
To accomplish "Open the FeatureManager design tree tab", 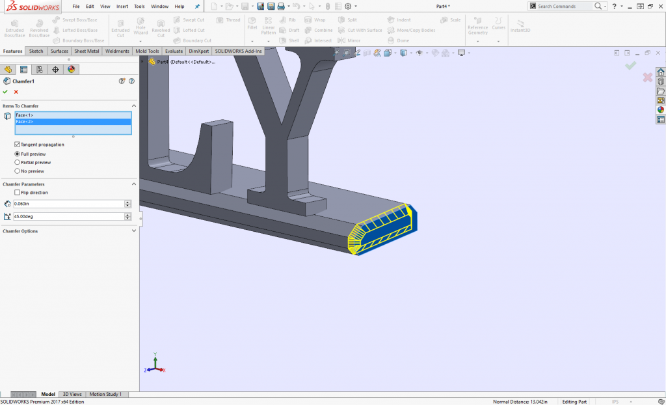I will tap(8, 69).
